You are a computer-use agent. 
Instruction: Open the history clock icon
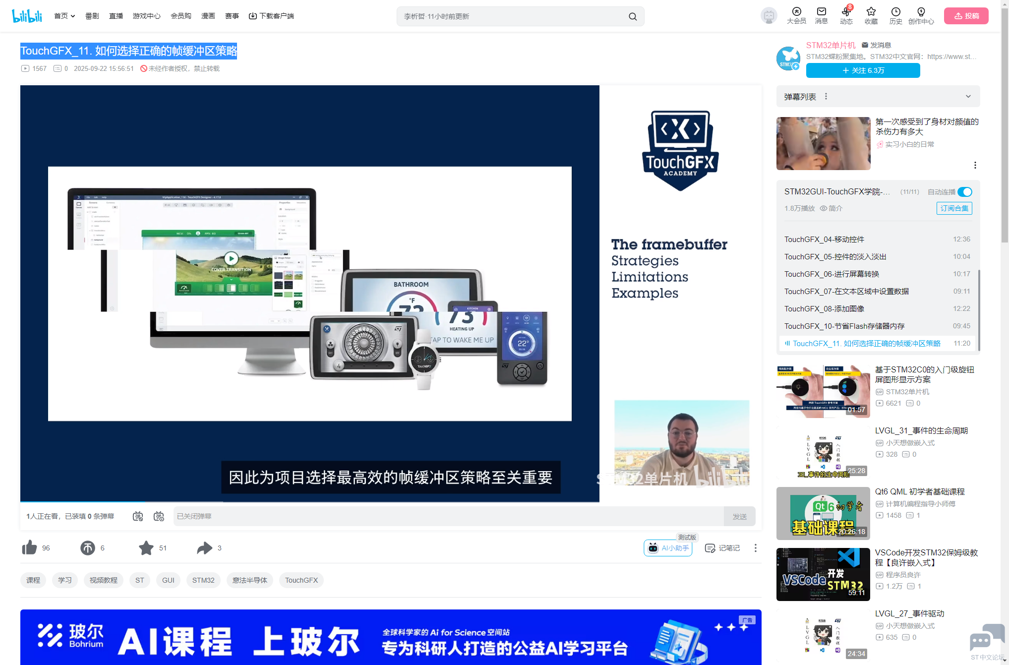[895, 12]
